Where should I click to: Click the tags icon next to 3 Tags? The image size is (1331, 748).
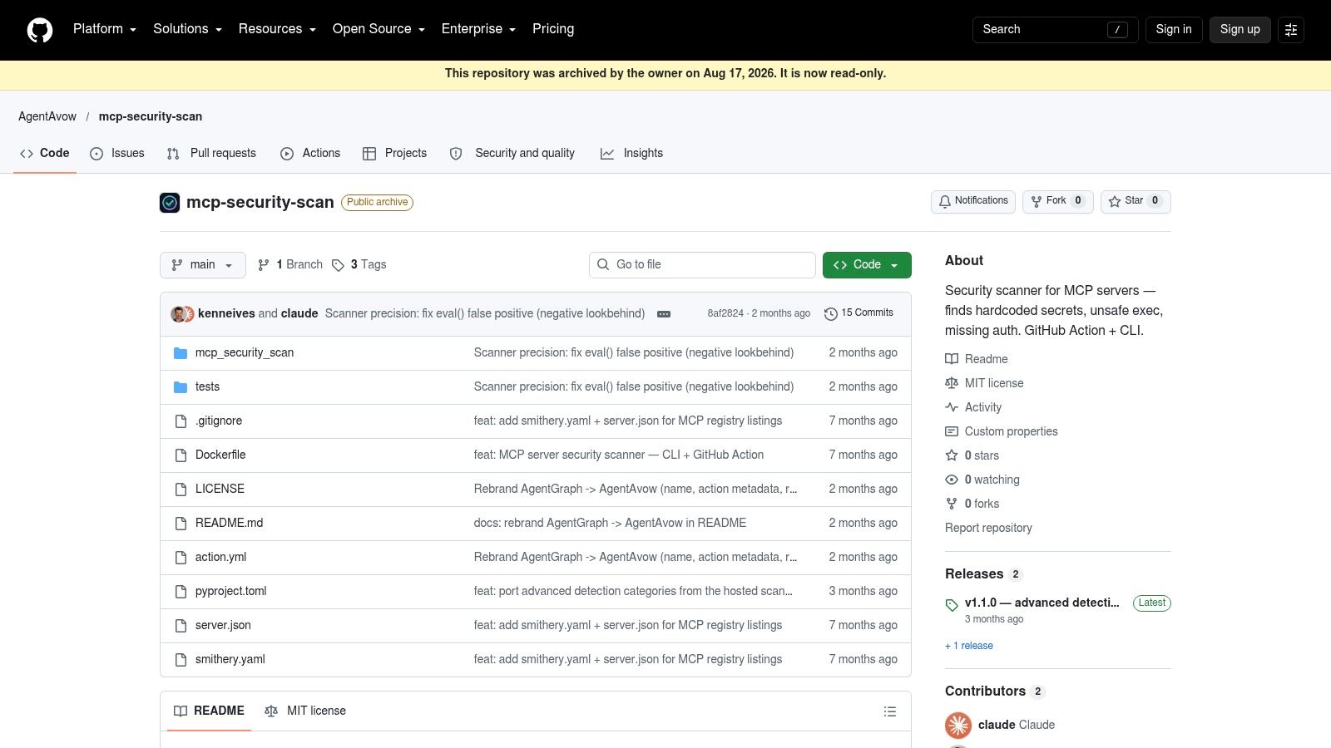(338, 265)
